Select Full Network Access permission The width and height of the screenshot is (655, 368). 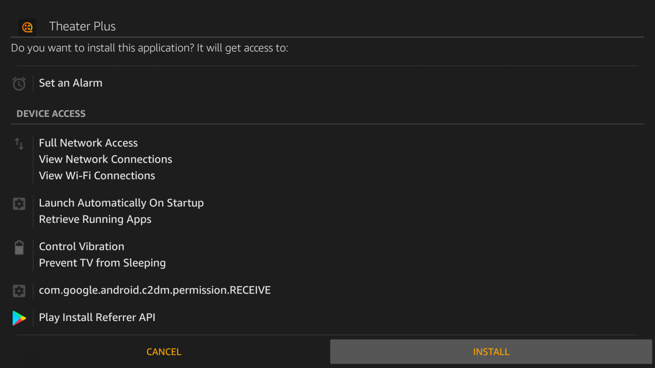(x=88, y=143)
